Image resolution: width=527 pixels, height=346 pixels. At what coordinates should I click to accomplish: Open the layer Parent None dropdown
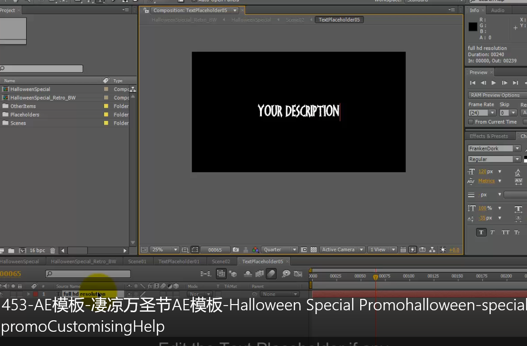(279, 294)
